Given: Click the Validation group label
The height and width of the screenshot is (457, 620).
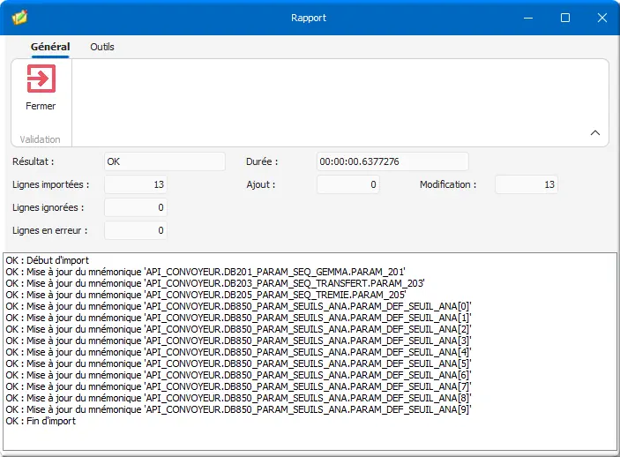Looking at the screenshot, I should coord(41,139).
